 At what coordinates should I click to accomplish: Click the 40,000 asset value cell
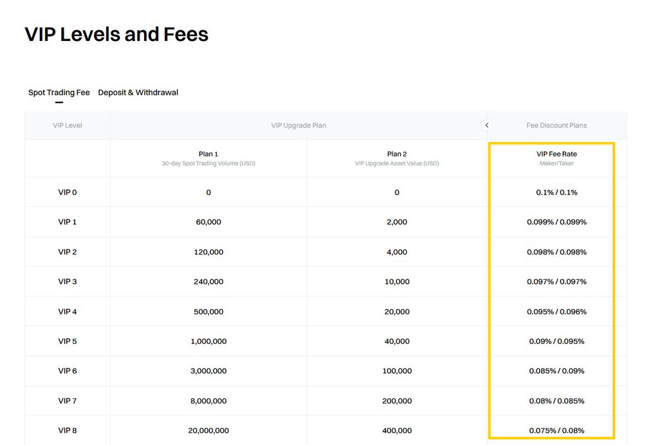click(x=397, y=341)
